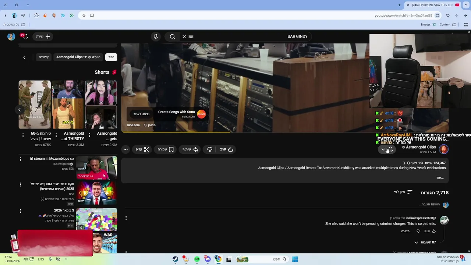Open Chrome tab search dropdown
The height and width of the screenshot is (265, 471).
pyautogui.click(x=467, y=5)
